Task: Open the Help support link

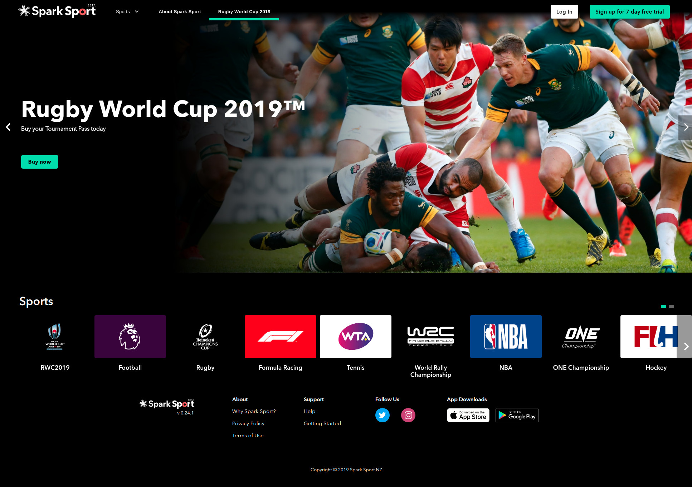Action: click(310, 411)
